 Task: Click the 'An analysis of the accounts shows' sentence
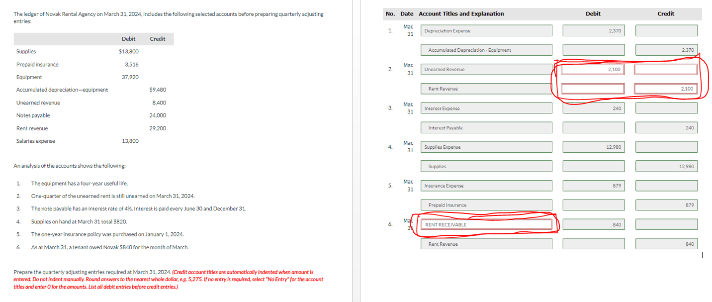tap(70, 166)
